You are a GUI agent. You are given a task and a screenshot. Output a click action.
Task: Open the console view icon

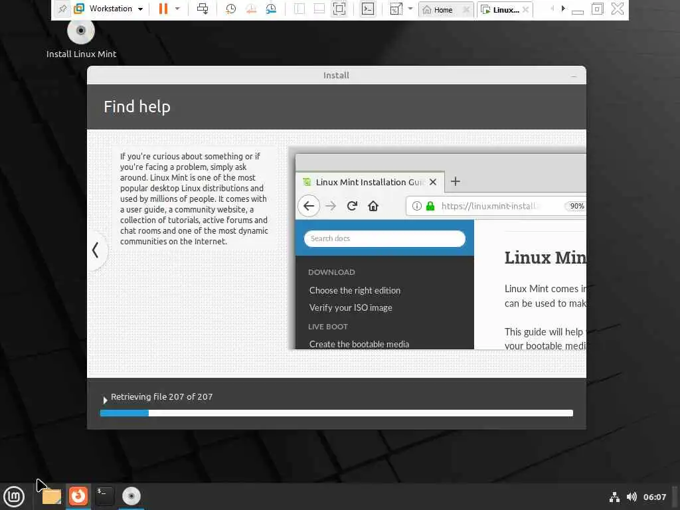[368, 9]
